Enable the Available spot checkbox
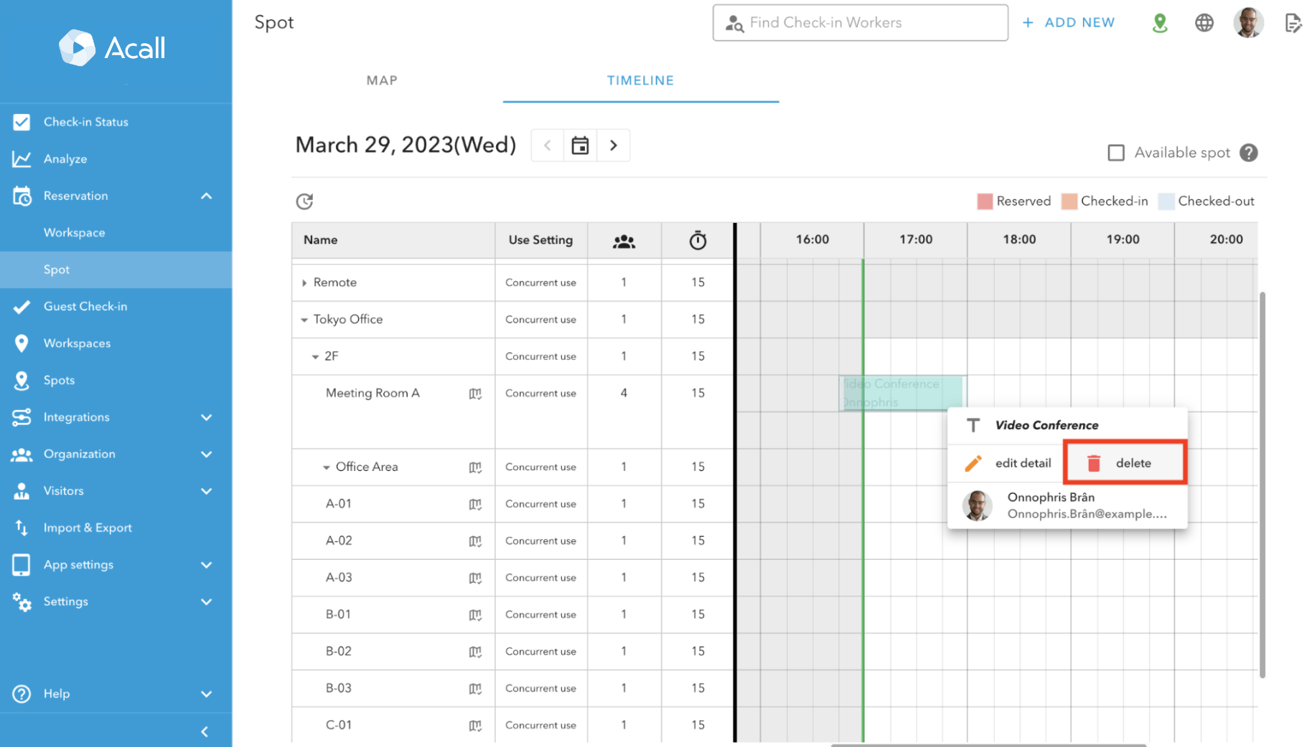Screen dimensions: 1312x747 point(1116,152)
